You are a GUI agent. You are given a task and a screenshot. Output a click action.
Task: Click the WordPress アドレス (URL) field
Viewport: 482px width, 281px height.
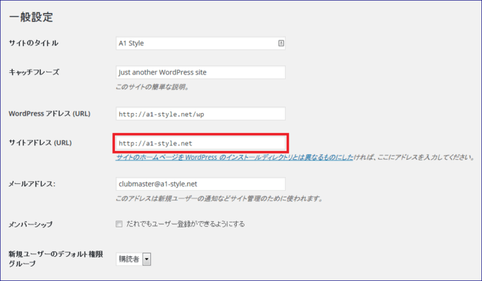[200, 114]
